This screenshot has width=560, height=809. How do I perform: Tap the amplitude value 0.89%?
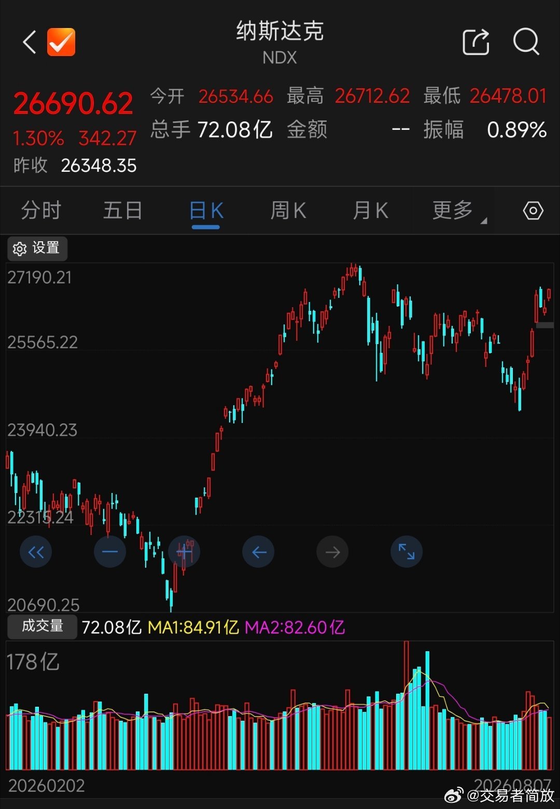[516, 130]
